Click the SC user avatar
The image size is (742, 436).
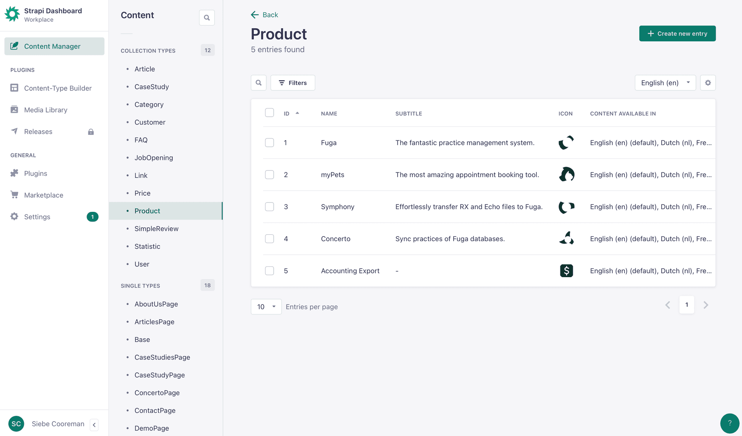pos(16,424)
